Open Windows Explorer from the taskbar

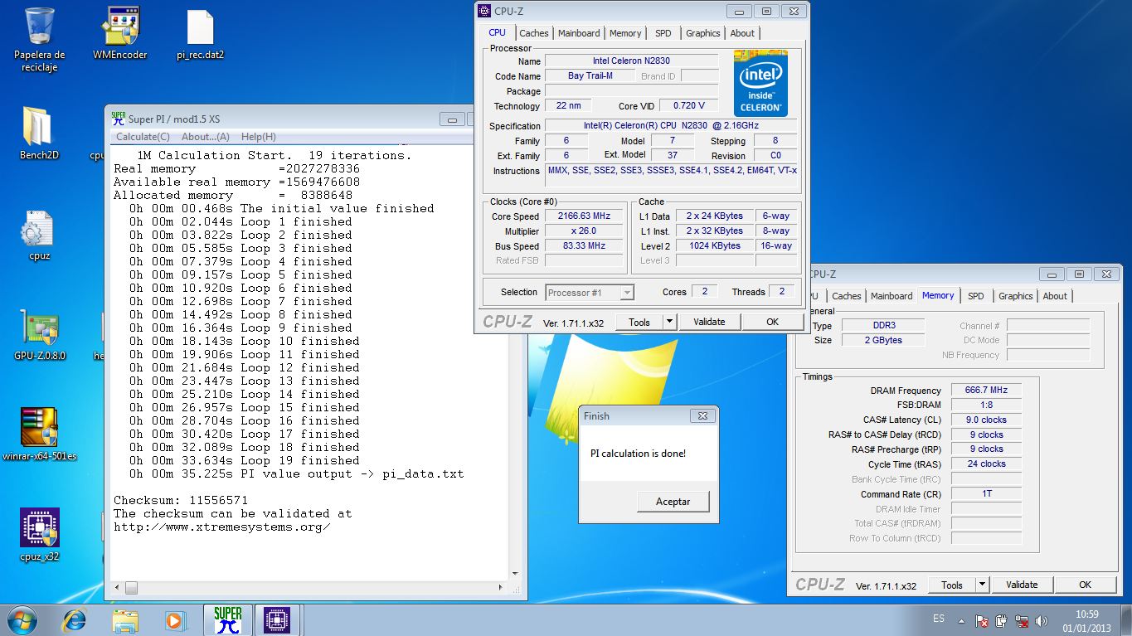click(125, 619)
